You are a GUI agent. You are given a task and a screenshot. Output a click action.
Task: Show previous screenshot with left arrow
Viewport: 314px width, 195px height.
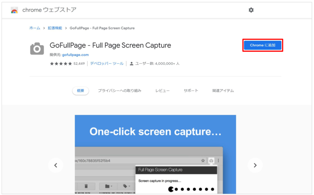pyautogui.click(x=56, y=165)
